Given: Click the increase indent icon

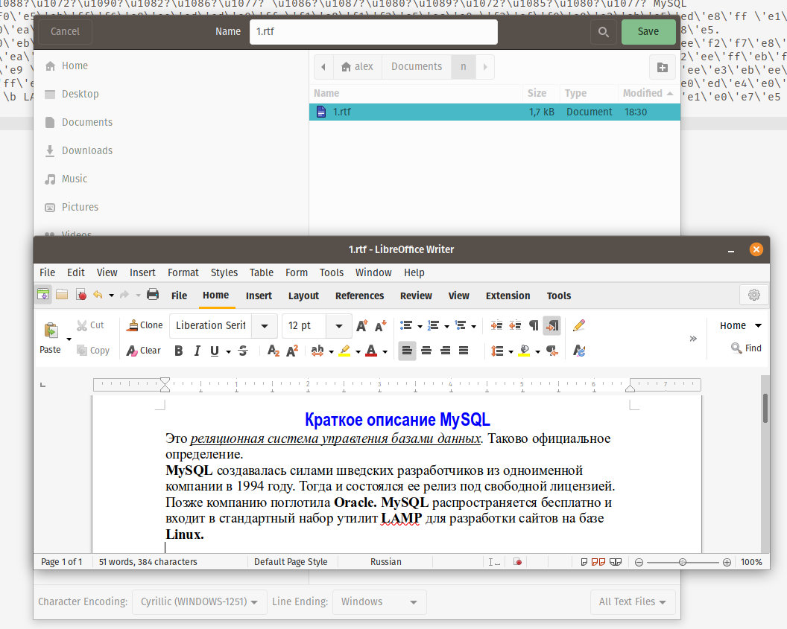Looking at the screenshot, I should click(x=496, y=326).
